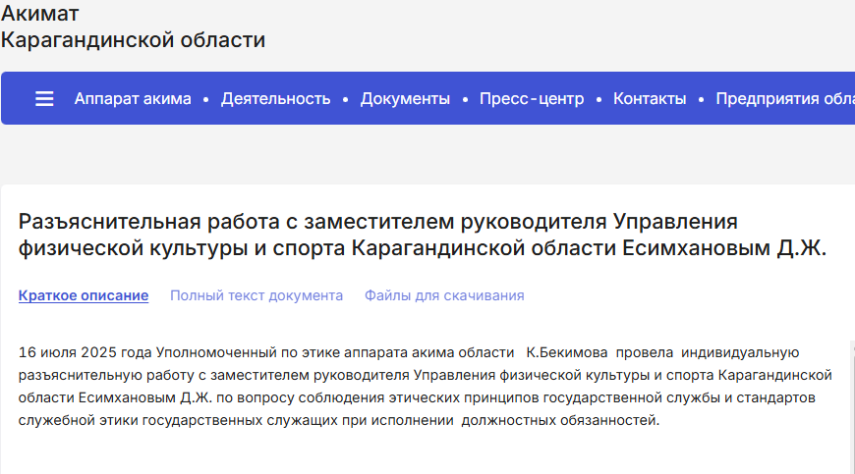Show the Файлы для скачивания tab
Viewport: 855px width, 474px height.
pyautogui.click(x=444, y=295)
